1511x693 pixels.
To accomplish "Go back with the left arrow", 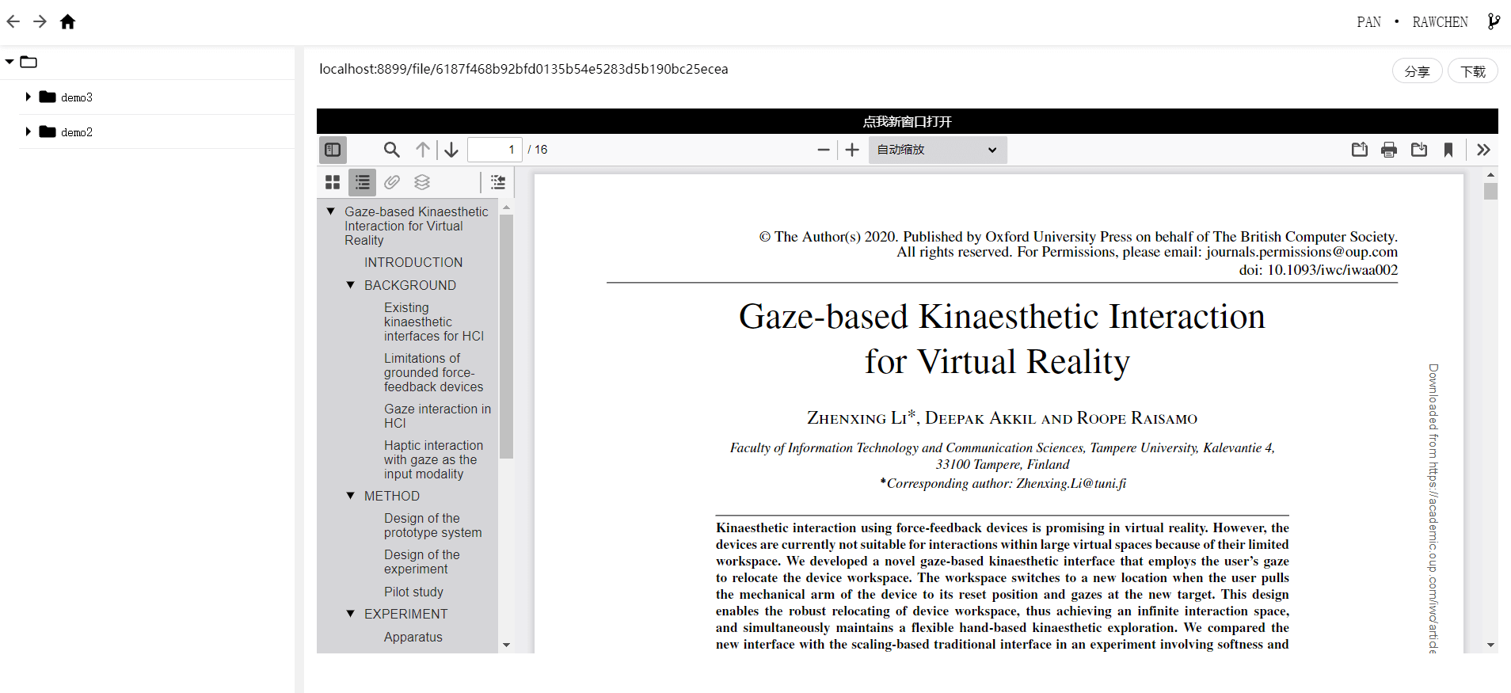I will (x=13, y=21).
